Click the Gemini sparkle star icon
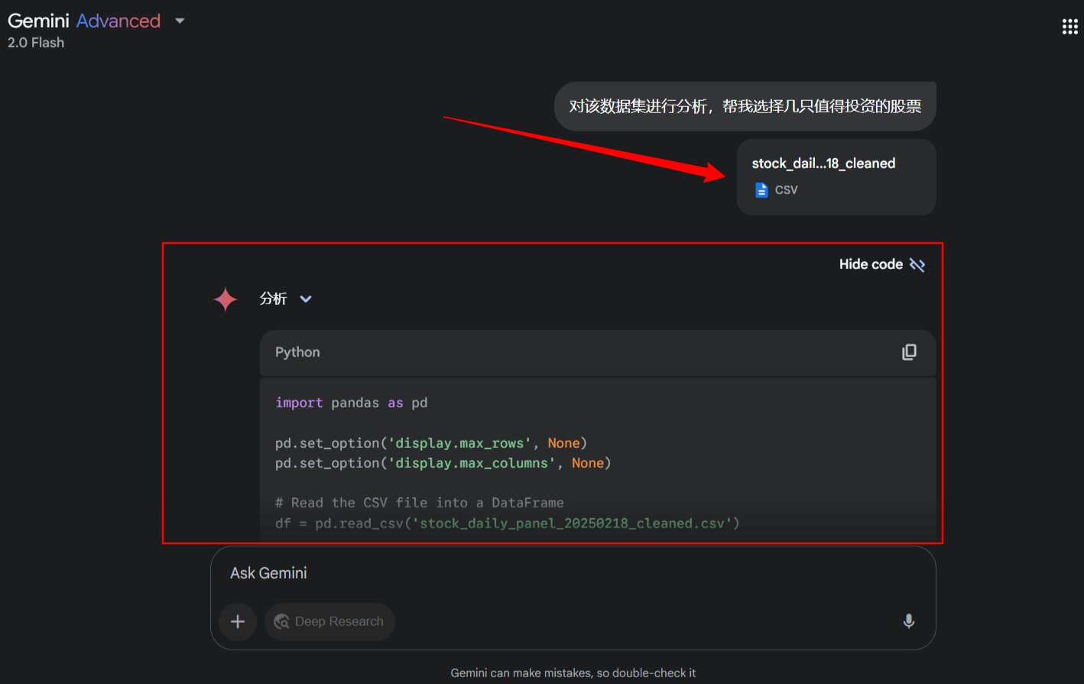1084x684 pixels. pos(226,300)
